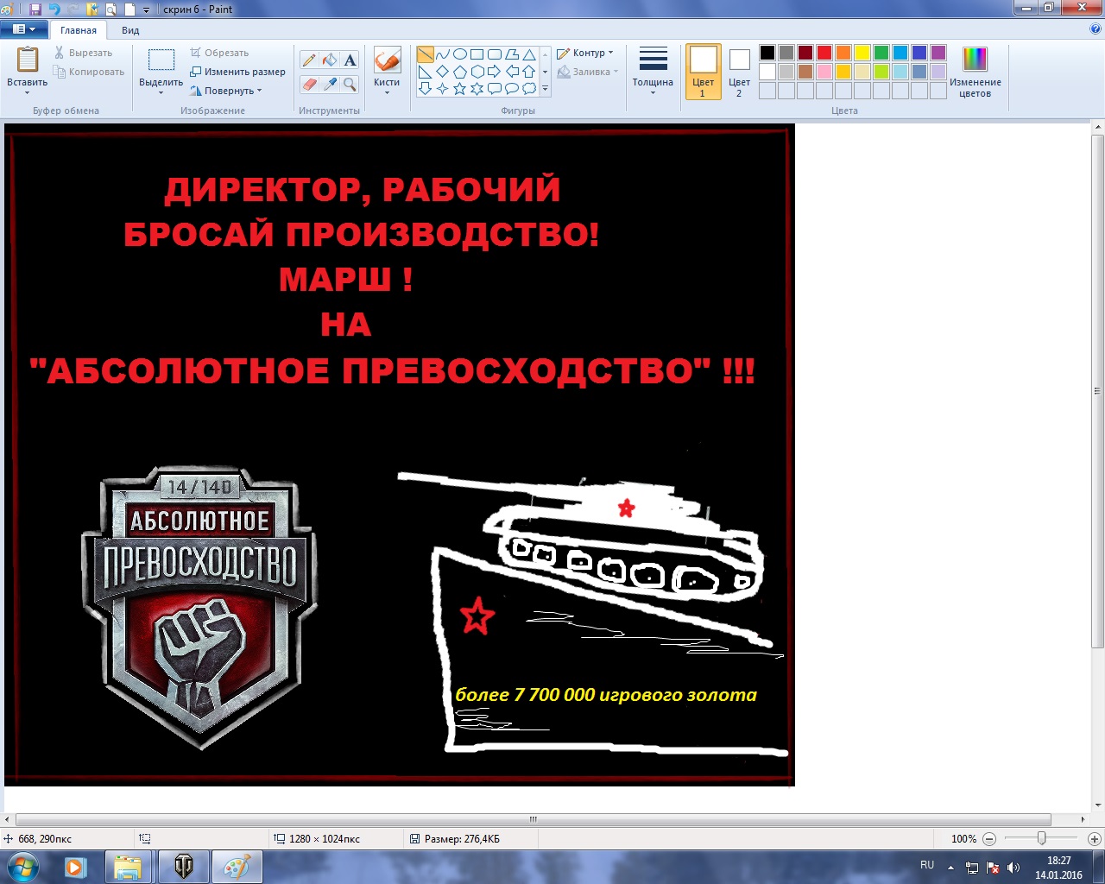Pick the green color swatch
Image resolution: width=1105 pixels, height=884 pixels.
(x=881, y=53)
